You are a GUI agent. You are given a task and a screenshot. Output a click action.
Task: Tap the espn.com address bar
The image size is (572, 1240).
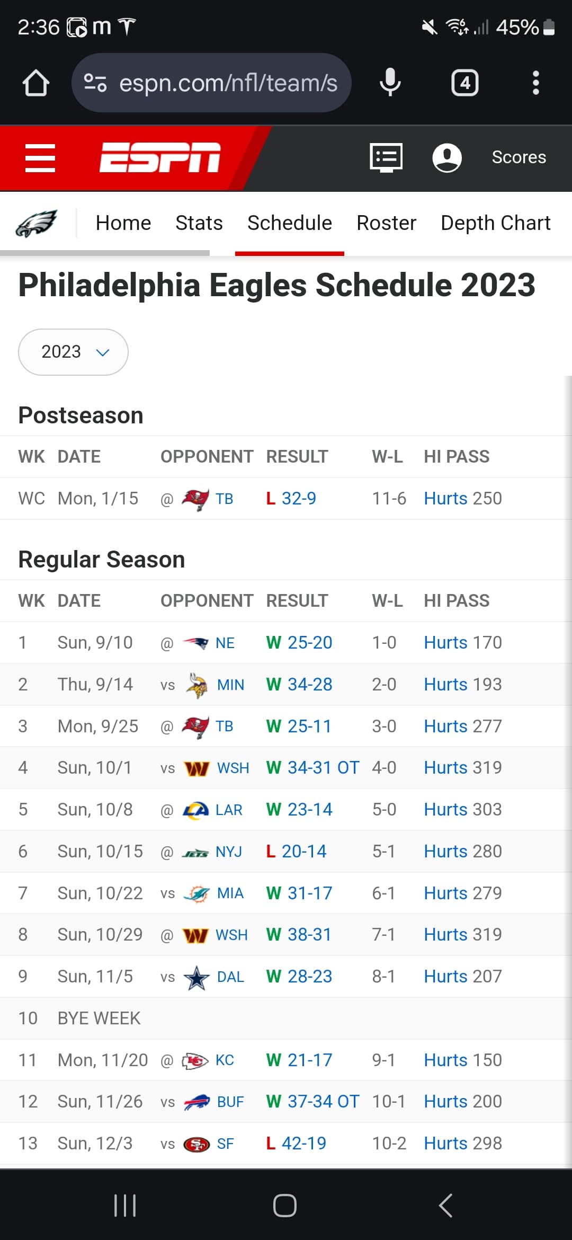pos(228,83)
